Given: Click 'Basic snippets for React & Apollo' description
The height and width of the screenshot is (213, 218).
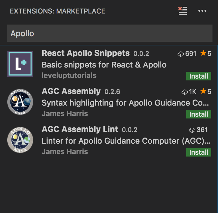Looking at the screenshot, I should (x=104, y=65).
